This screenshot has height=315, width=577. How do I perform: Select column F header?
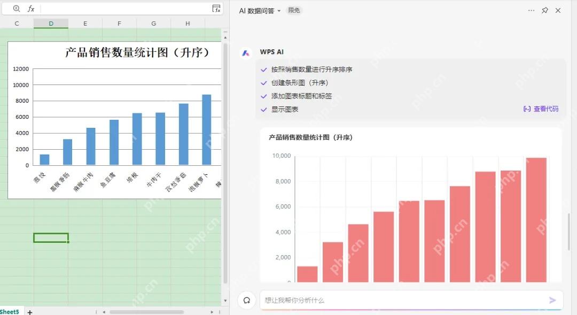pos(119,24)
